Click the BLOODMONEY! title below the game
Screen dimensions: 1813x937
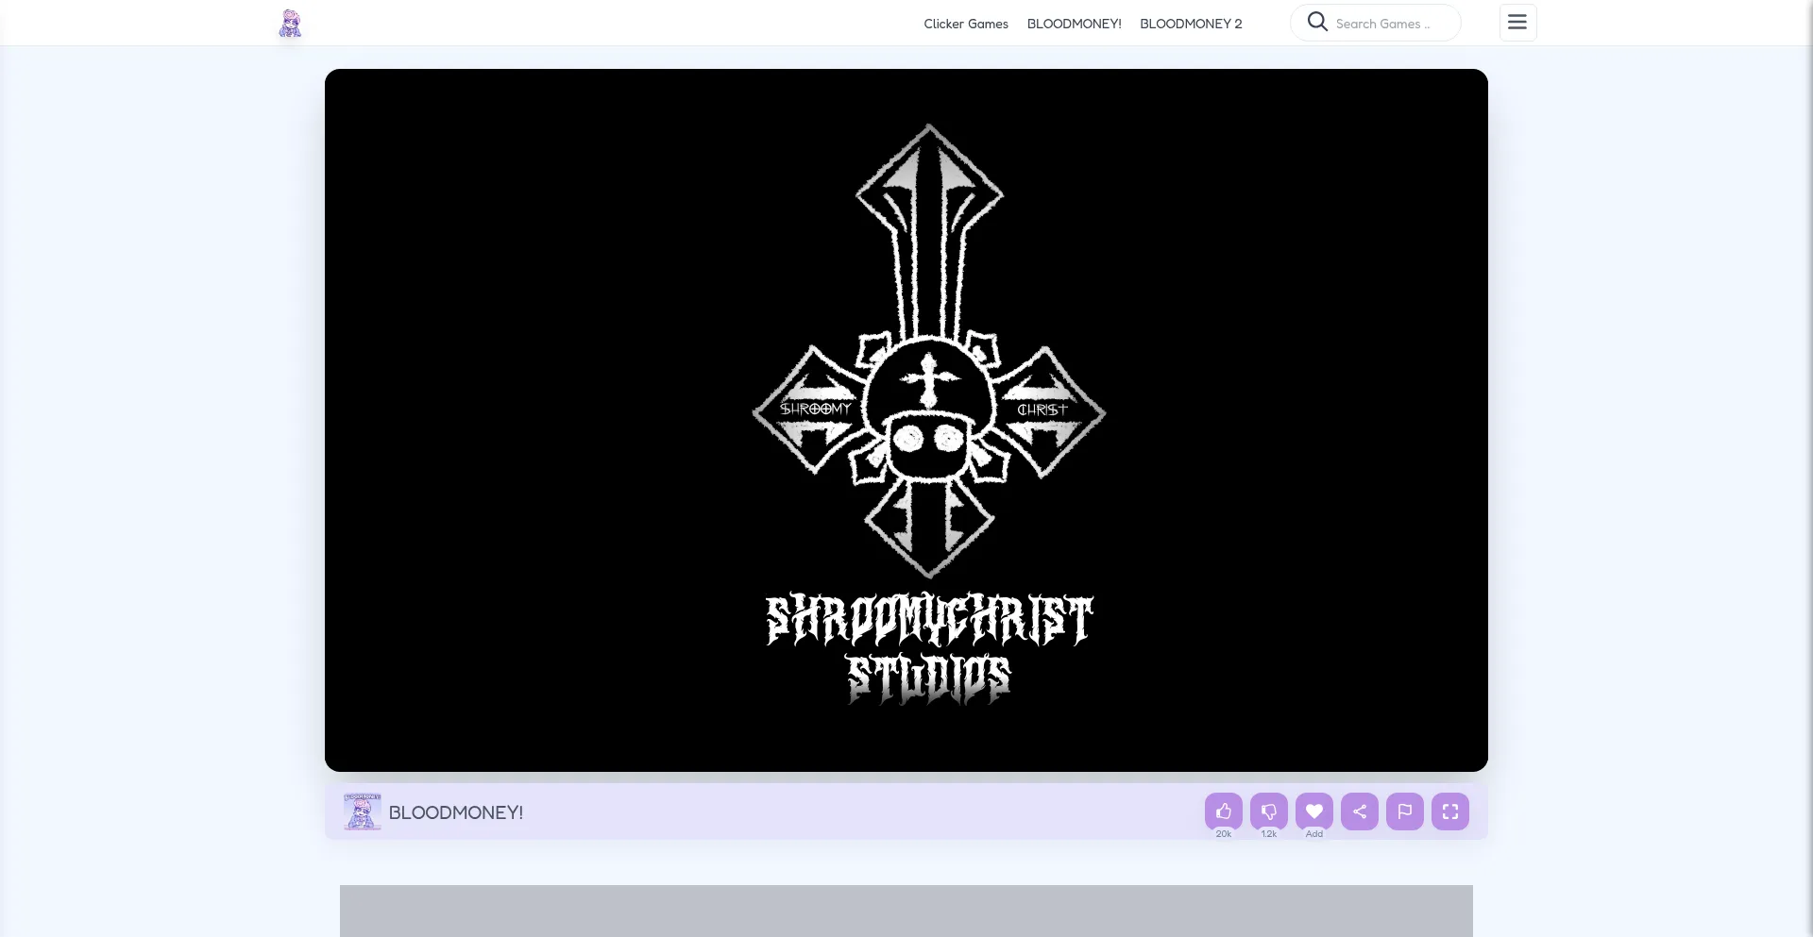[455, 812]
